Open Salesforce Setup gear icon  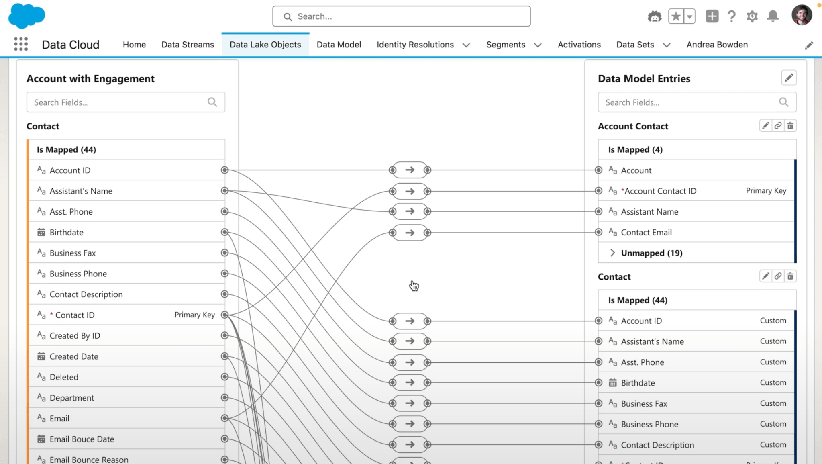tap(752, 16)
